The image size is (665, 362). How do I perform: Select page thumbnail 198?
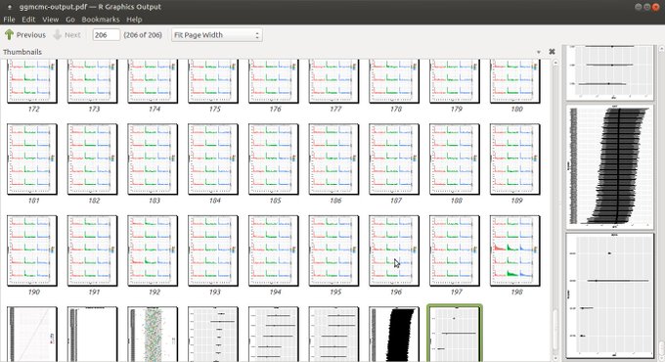pos(514,250)
